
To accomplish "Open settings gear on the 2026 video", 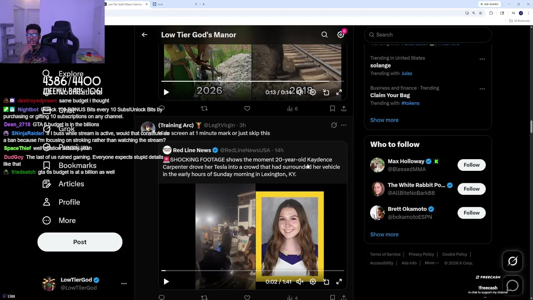I will click(x=313, y=92).
